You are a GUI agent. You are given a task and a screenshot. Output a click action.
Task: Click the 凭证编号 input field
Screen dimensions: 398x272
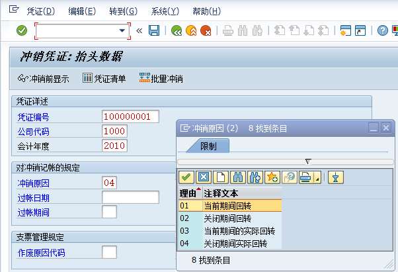click(130, 116)
